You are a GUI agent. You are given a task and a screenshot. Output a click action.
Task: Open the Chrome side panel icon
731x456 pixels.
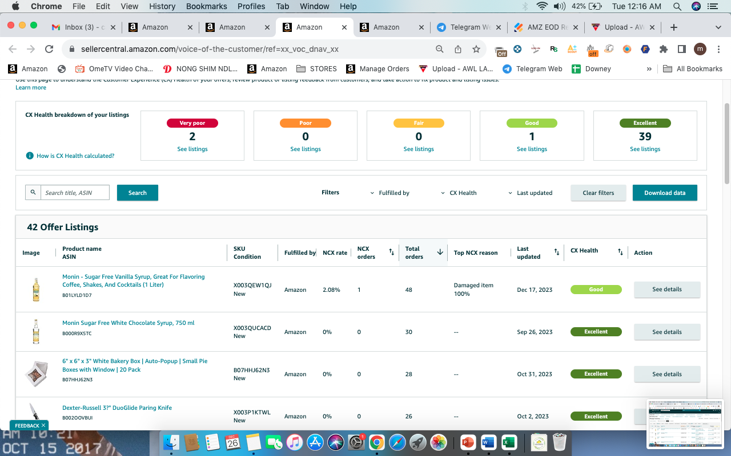(x=681, y=49)
